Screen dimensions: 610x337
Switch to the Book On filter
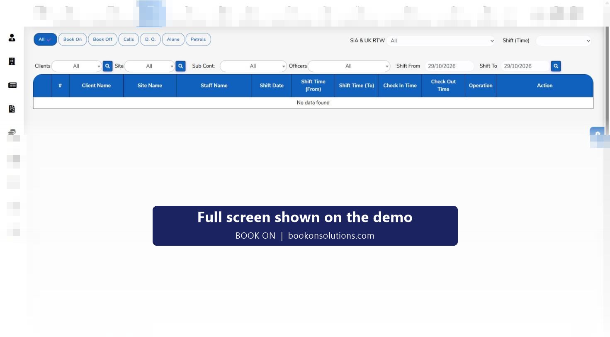coord(73,39)
